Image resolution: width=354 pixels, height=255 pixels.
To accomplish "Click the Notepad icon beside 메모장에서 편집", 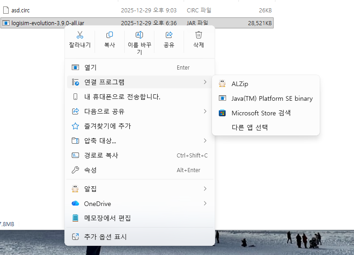I will coord(75,218).
